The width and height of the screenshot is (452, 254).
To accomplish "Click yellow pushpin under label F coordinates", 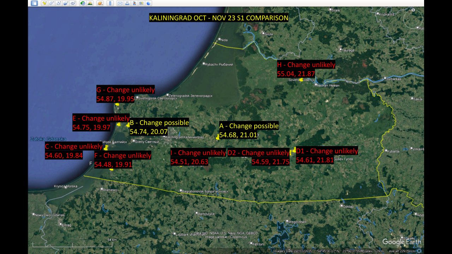I will [x=112, y=170].
